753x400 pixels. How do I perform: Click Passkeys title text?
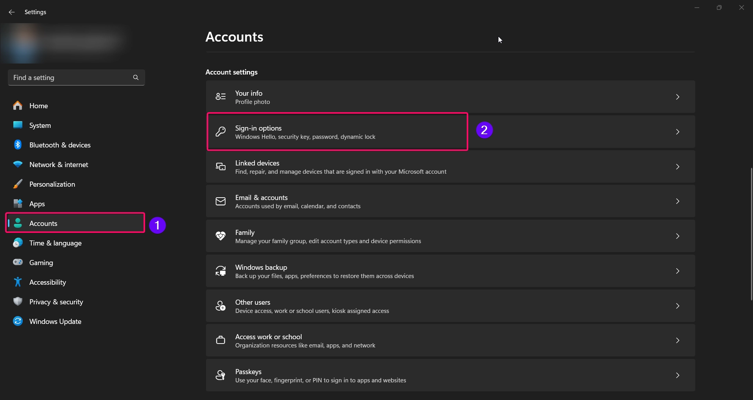(248, 372)
